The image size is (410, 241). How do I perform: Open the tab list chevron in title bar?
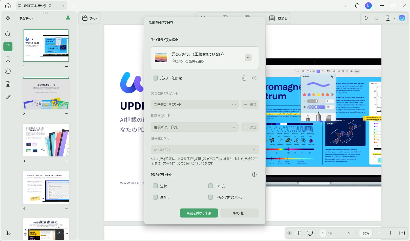[x=346, y=6]
